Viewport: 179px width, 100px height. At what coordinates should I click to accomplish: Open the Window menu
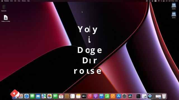(24, 1)
